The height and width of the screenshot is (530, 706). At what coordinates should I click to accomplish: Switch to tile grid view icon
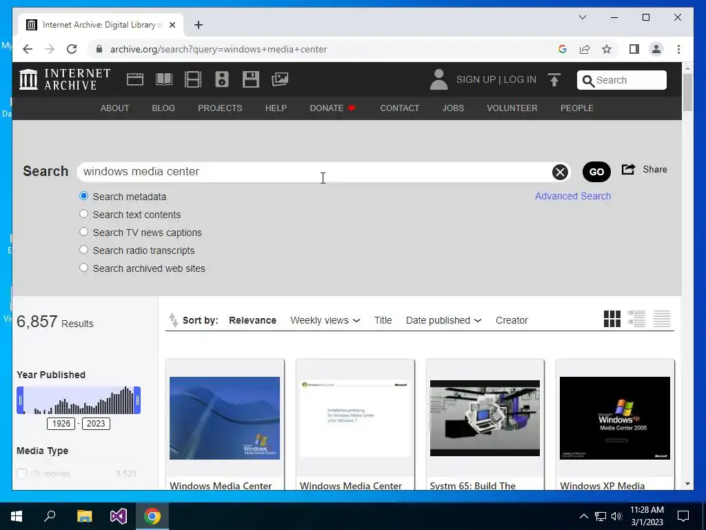(x=612, y=319)
